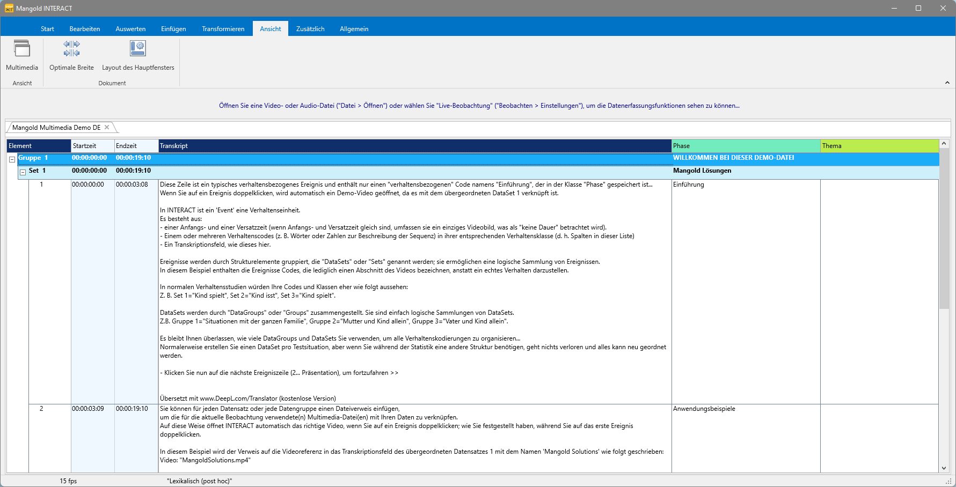The image size is (956, 487).
Task: Select the Gruppe 1 row
Action: [x=478, y=159]
